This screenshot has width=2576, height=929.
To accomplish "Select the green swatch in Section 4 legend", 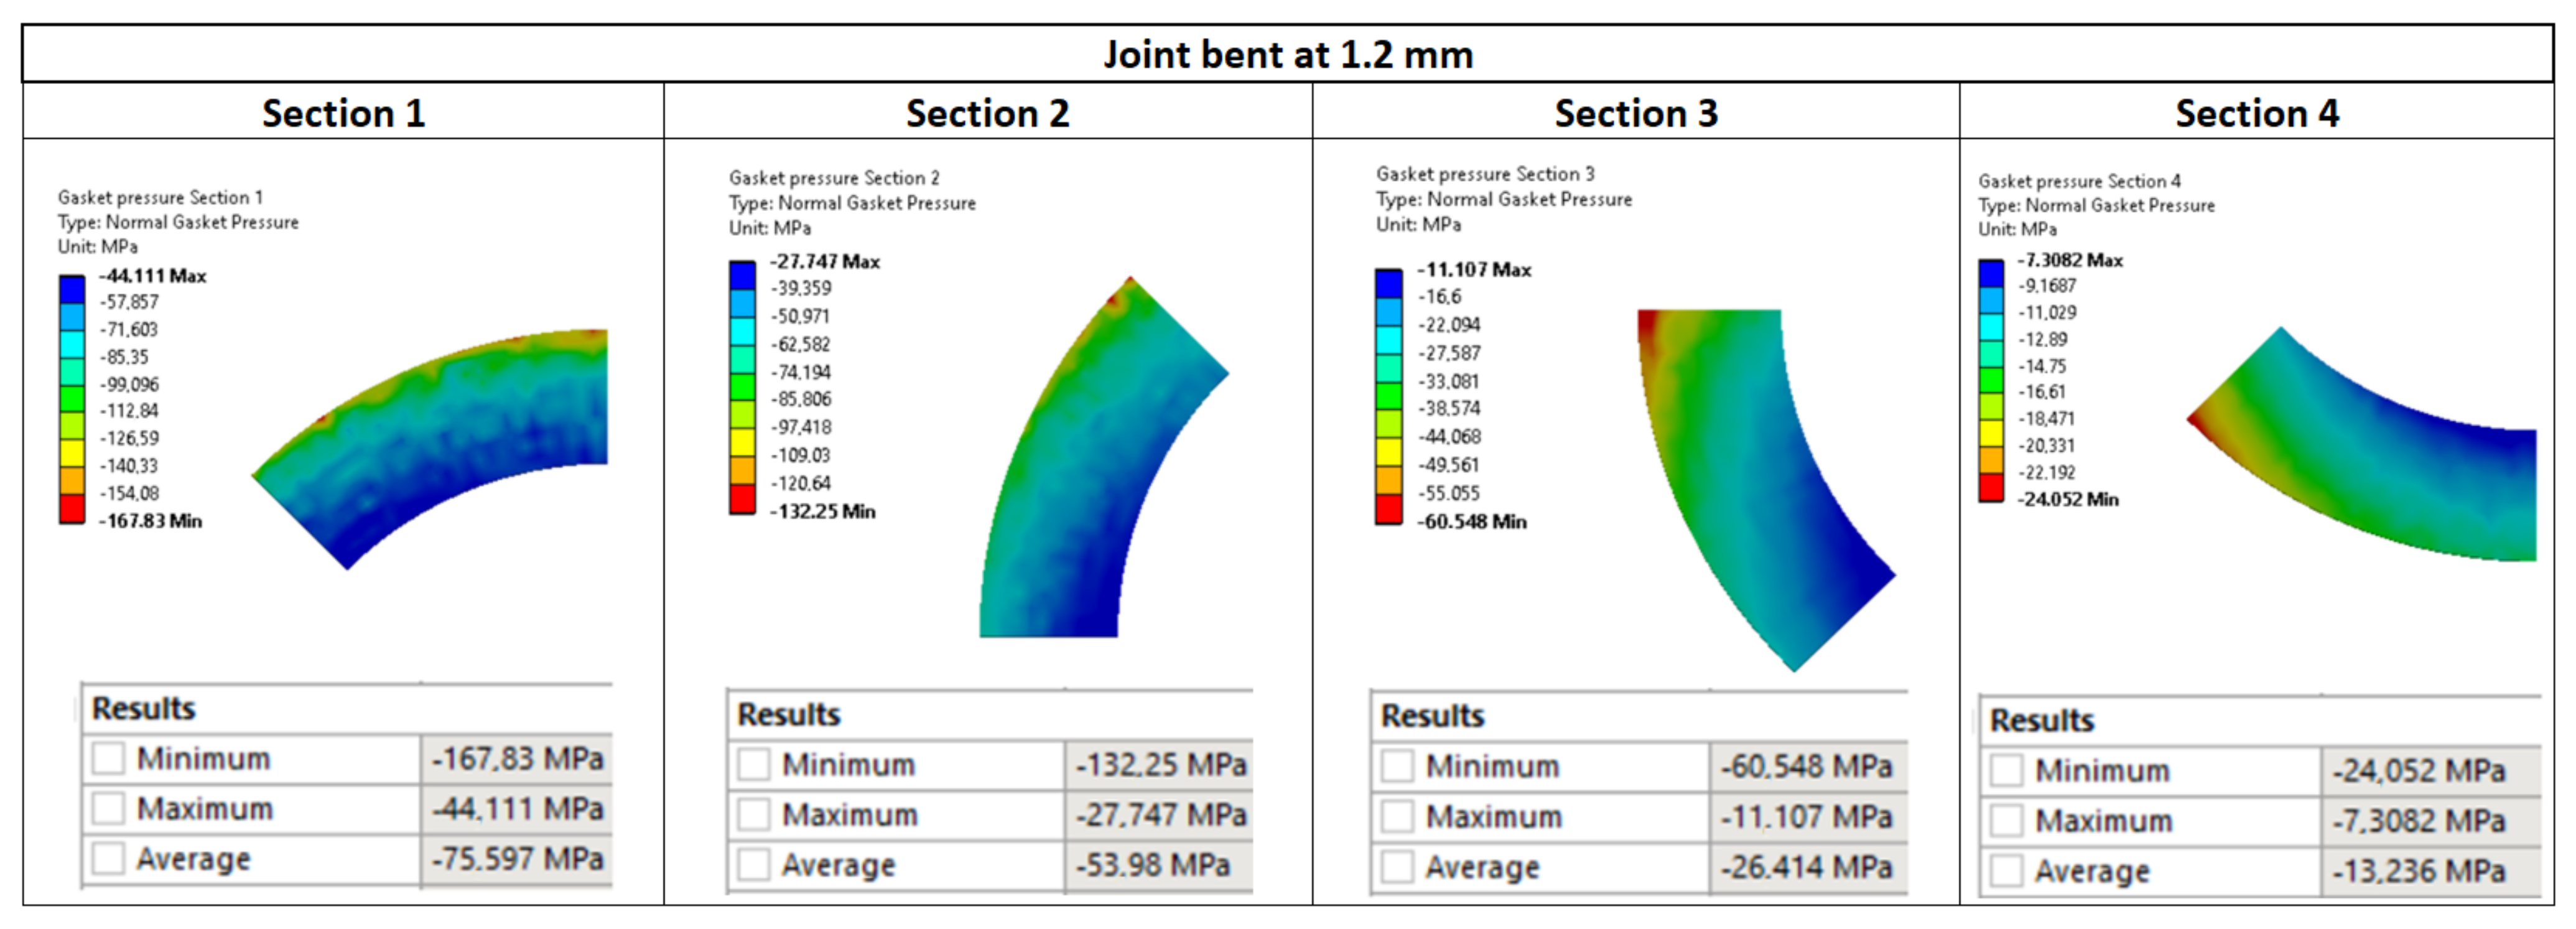I will (1991, 380).
